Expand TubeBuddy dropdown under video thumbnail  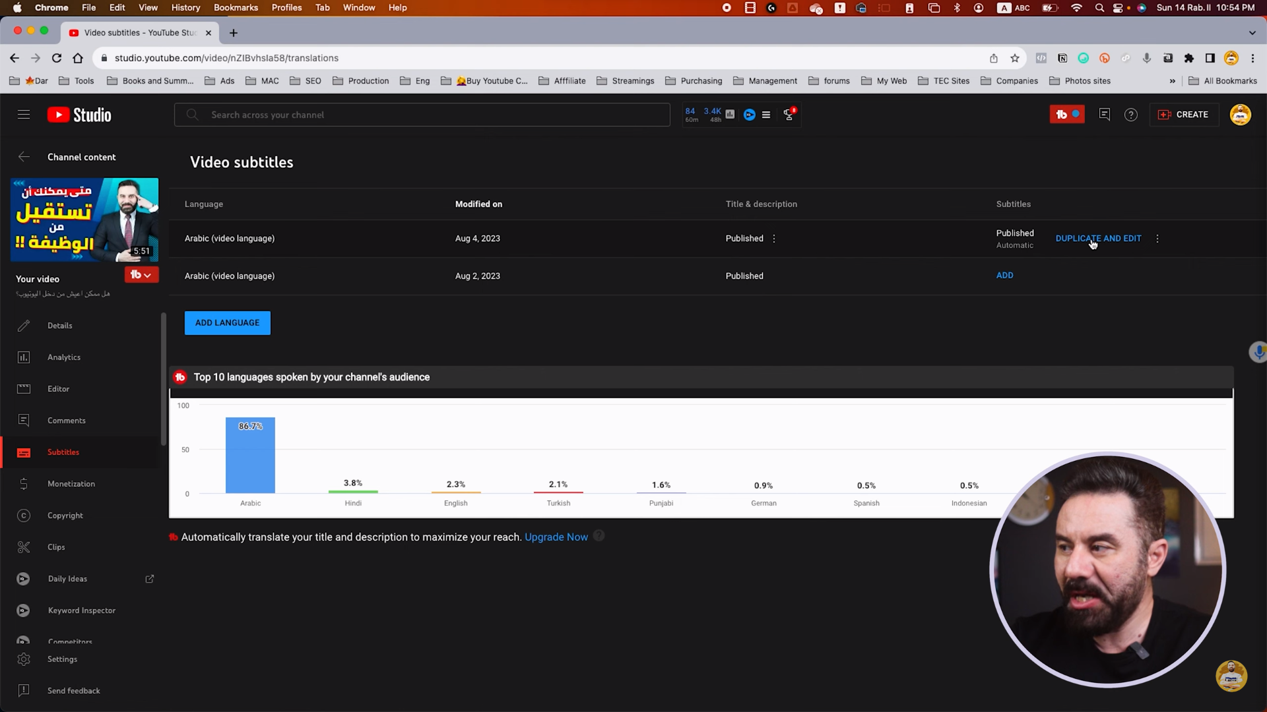pyautogui.click(x=141, y=275)
